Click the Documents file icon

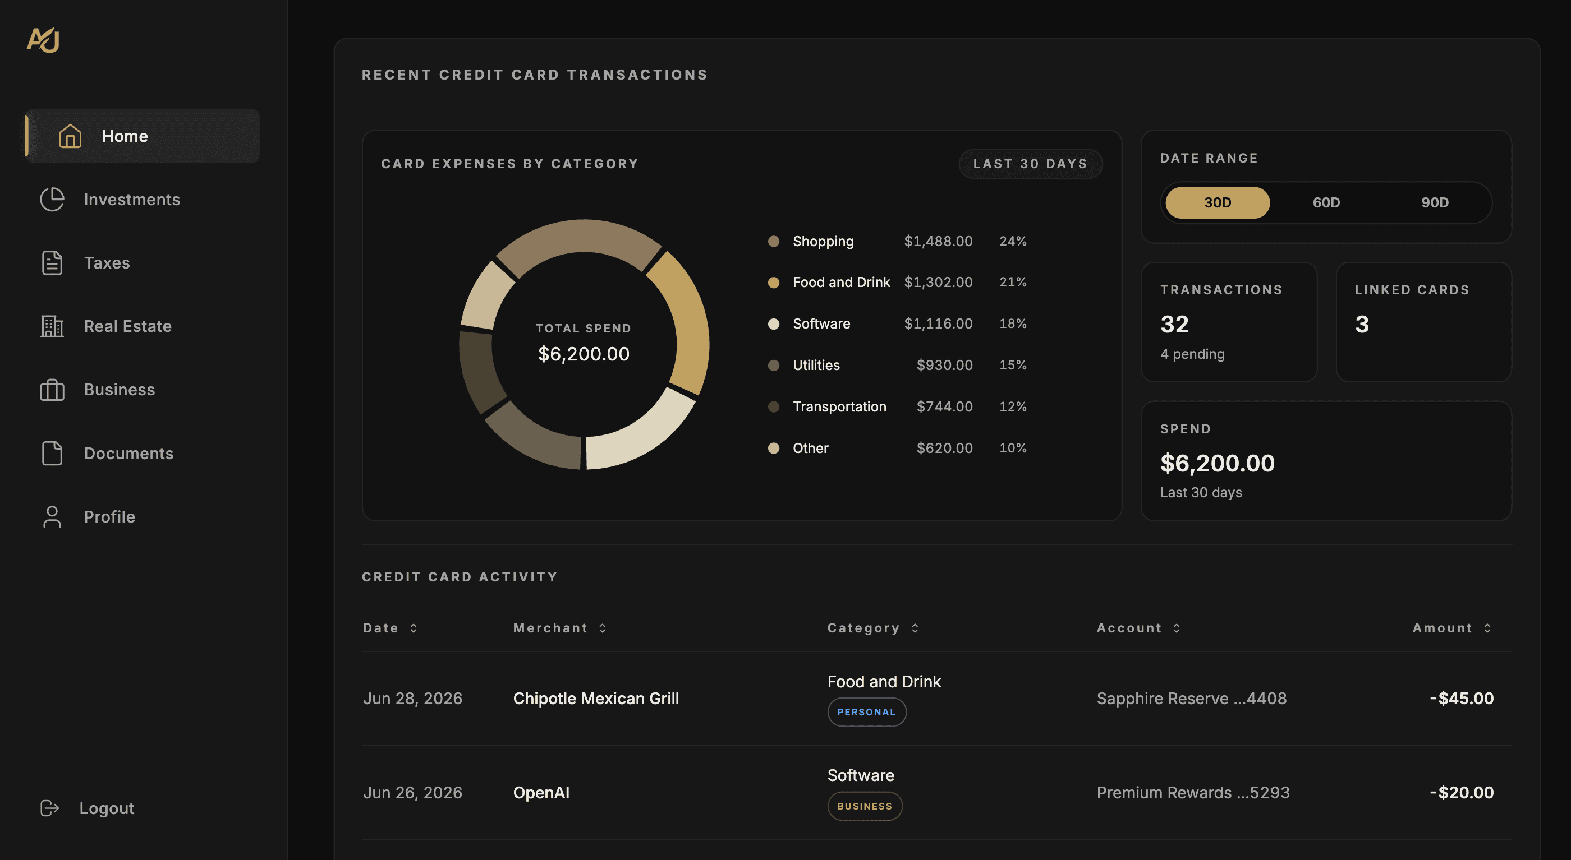click(x=52, y=454)
